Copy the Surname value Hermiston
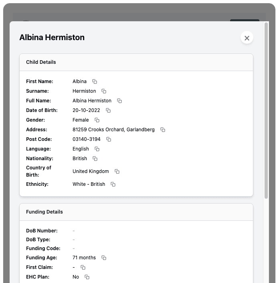The image size is (277, 283). point(104,91)
